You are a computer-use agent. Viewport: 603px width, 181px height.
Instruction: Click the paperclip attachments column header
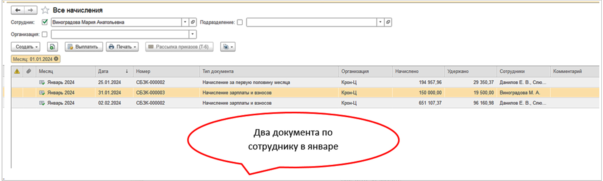click(29, 71)
